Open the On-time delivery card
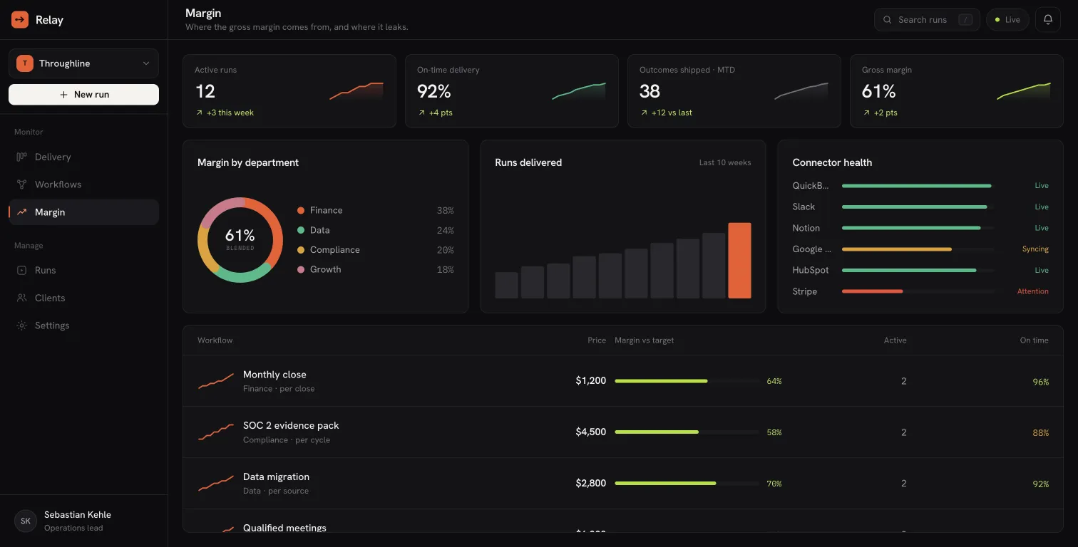 pyautogui.click(x=512, y=91)
